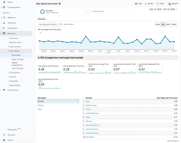This screenshot has height=143, width=181.
Task: Click the Admin gear icon
Action: click(4, 140)
